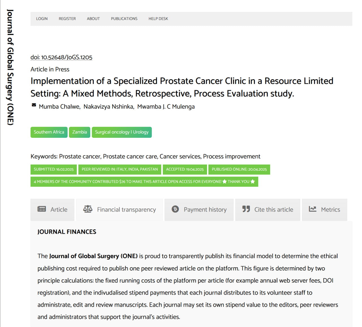Select the Surgical oncology | Urology tag
The width and height of the screenshot is (362, 327).
[122, 132]
